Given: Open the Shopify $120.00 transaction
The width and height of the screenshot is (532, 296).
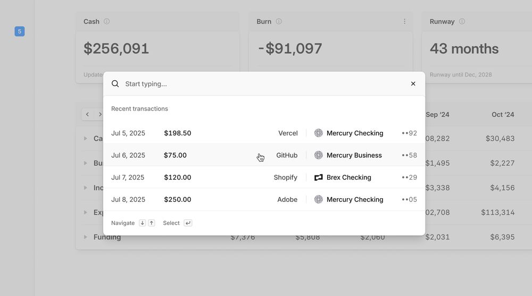Looking at the screenshot, I should pyautogui.click(x=264, y=177).
